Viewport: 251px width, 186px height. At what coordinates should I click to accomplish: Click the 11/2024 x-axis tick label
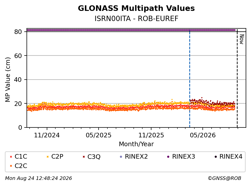pyautogui.click(x=47, y=135)
